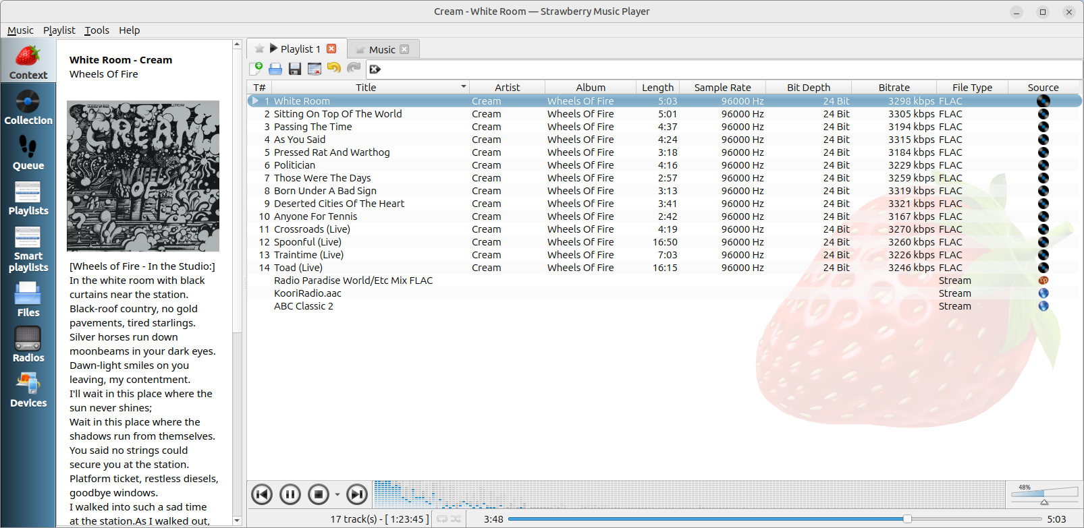Image resolution: width=1084 pixels, height=528 pixels.
Task: Stop playback
Action: (x=319, y=494)
